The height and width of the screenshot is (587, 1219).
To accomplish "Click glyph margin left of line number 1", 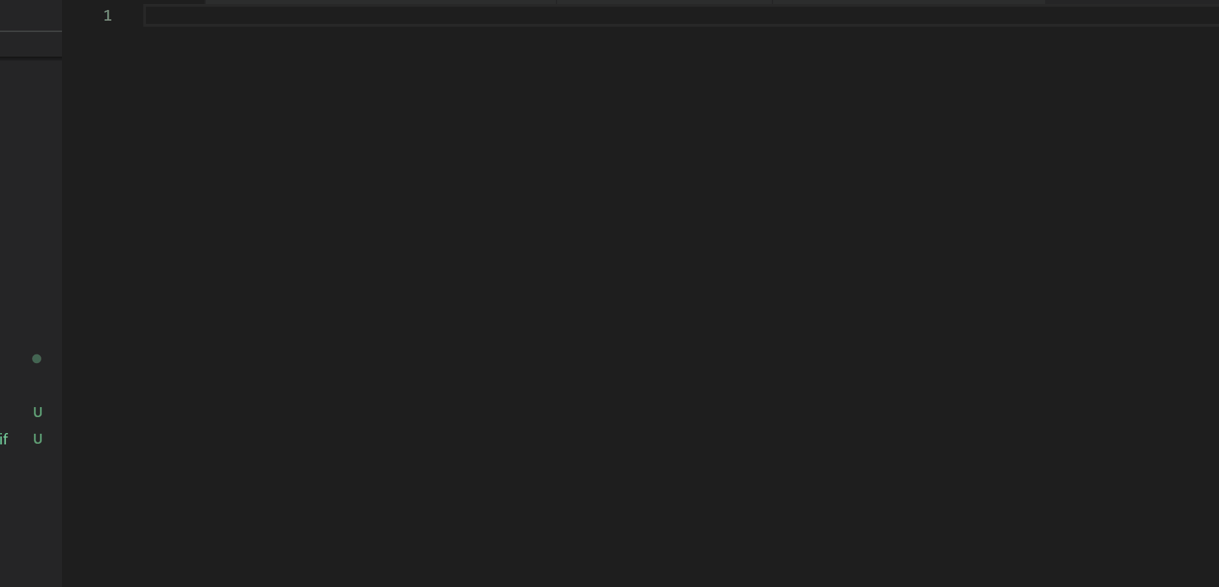I will (80, 16).
